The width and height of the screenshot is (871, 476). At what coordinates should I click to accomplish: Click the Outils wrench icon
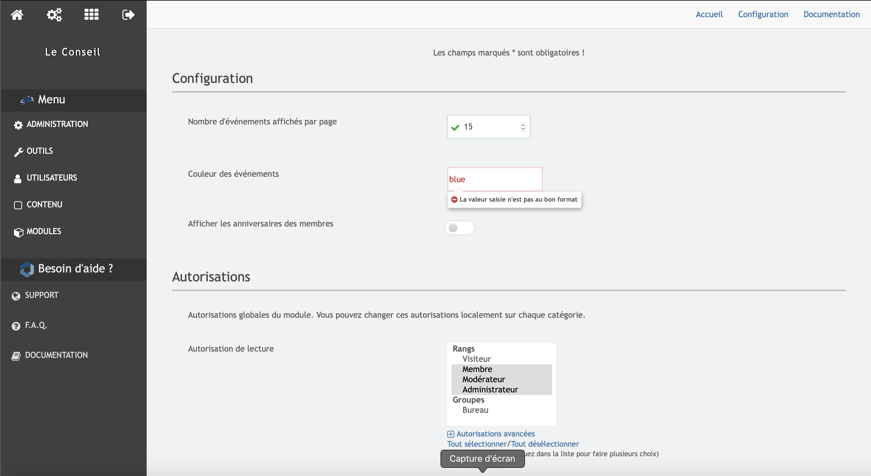tap(18, 152)
